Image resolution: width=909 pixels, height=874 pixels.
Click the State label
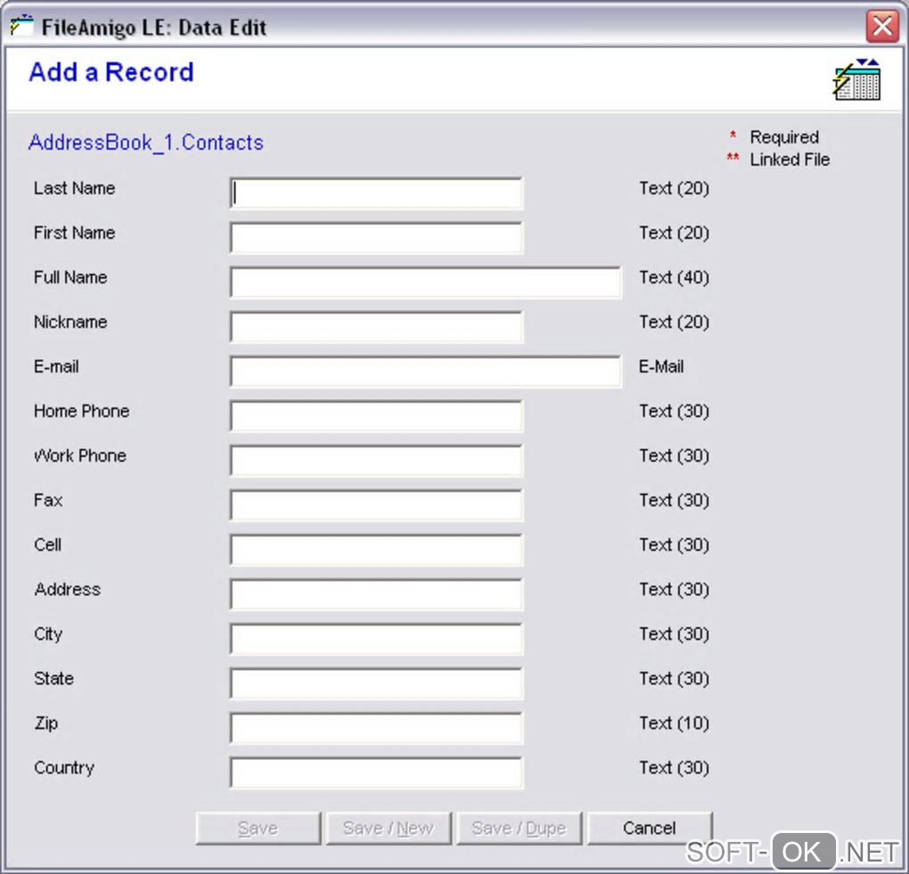click(x=53, y=679)
